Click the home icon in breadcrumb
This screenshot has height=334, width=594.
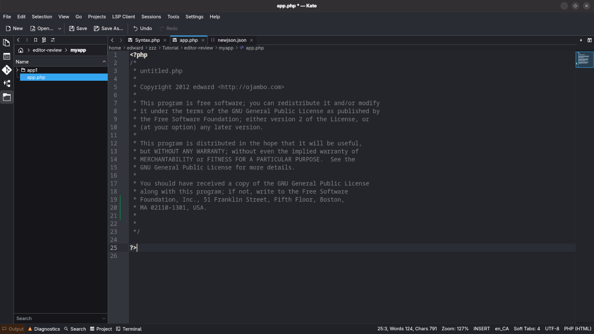tap(21, 50)
